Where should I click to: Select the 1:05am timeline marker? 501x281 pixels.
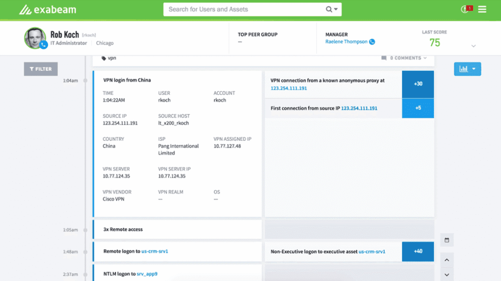[85, 230]
